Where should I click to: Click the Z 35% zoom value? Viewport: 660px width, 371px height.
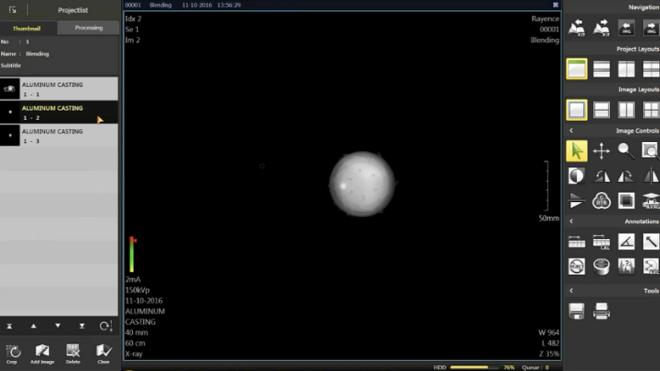pyautogui.click(x=549, y=353)
